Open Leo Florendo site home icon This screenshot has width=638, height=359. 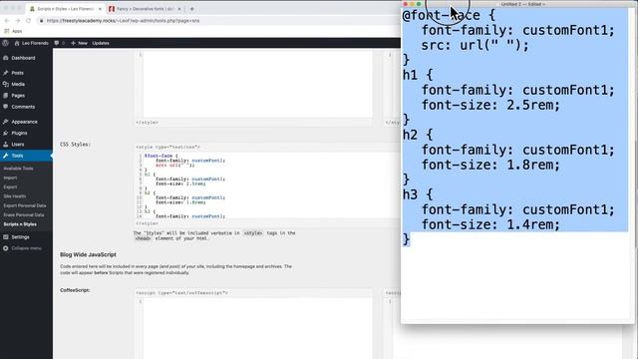pyautogui.click(x=17, y=43)
